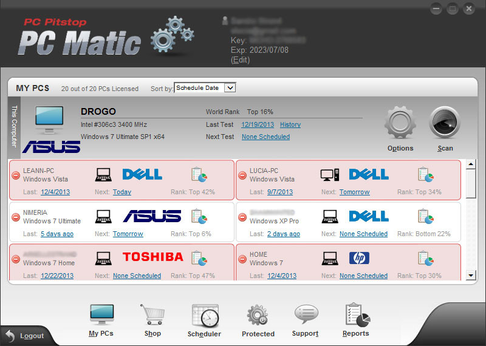Remove HOME PC with red minus icon
The image size is (486, 346).
[242, 259]
